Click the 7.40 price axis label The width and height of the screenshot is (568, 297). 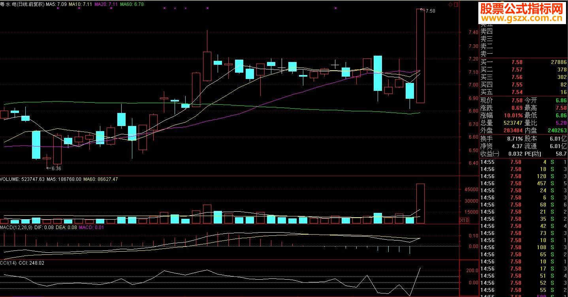[473, 32]
